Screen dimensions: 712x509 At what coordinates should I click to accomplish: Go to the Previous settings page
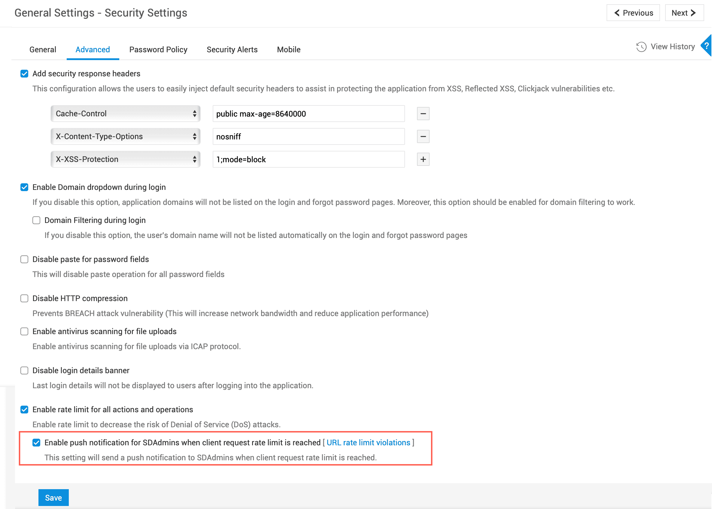coord(633,13)
